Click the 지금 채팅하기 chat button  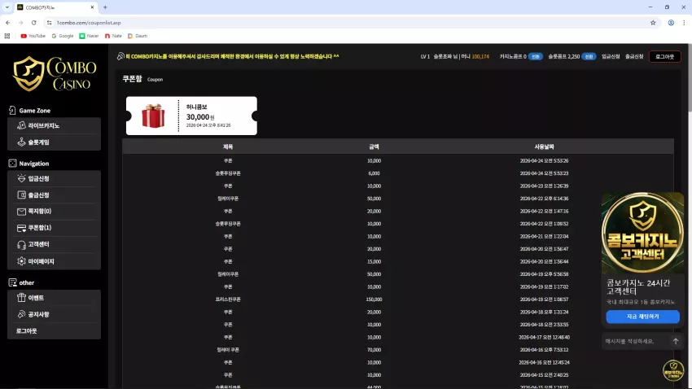tap(642, 317)
